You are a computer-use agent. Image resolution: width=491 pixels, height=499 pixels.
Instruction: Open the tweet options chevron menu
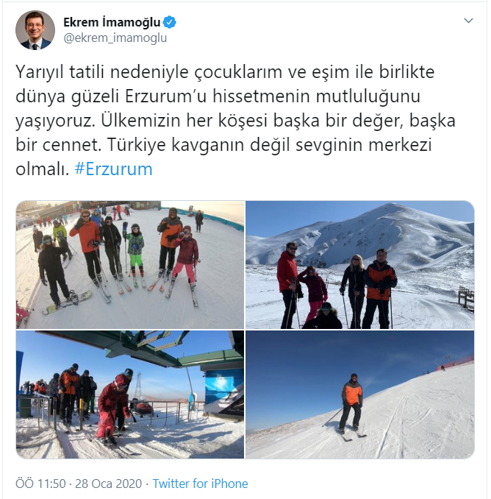click(x=468, y=21)
